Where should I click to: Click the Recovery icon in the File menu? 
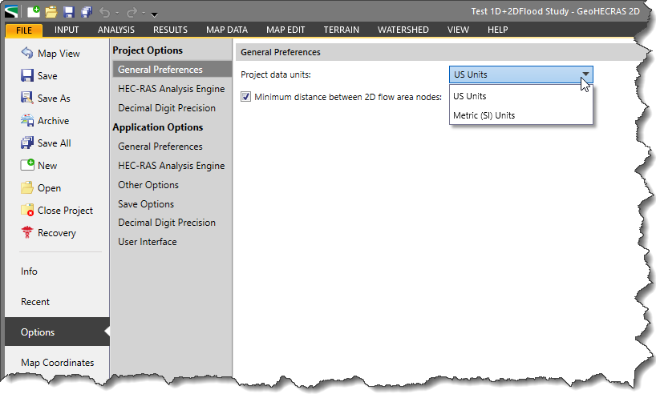click(27, 232)
